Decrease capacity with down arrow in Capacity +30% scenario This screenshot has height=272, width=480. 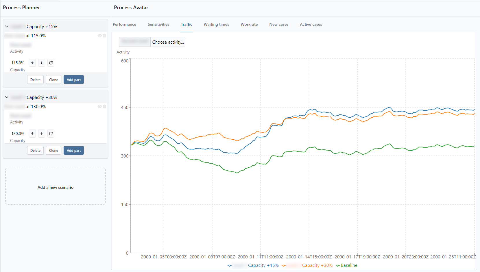[x=42, y=134]
